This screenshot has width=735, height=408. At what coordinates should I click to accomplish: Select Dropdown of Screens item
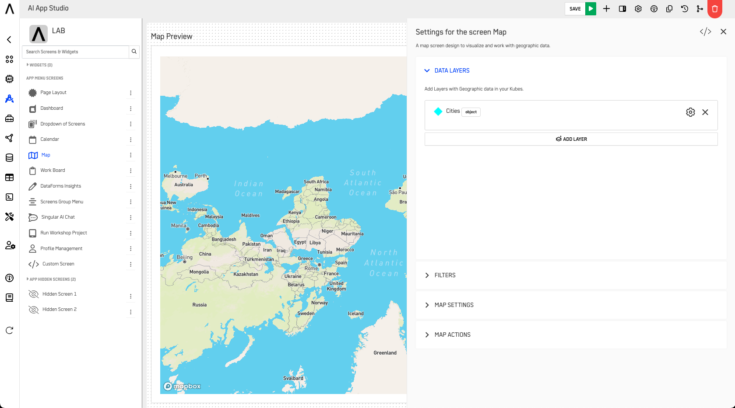[63, 124]
